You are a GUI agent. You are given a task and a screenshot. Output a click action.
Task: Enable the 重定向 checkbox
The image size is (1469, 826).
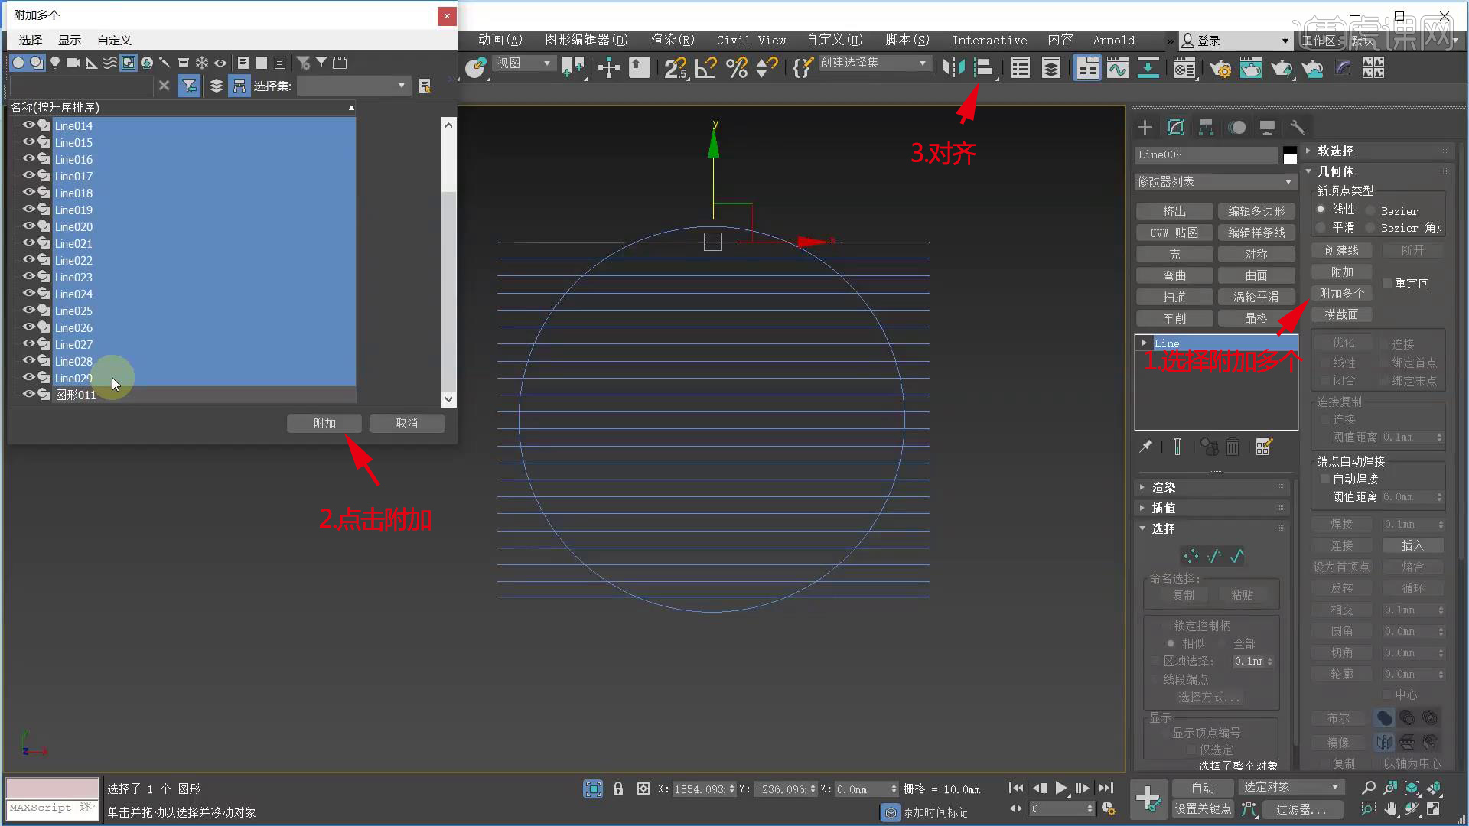click(x=1386, y=283)
